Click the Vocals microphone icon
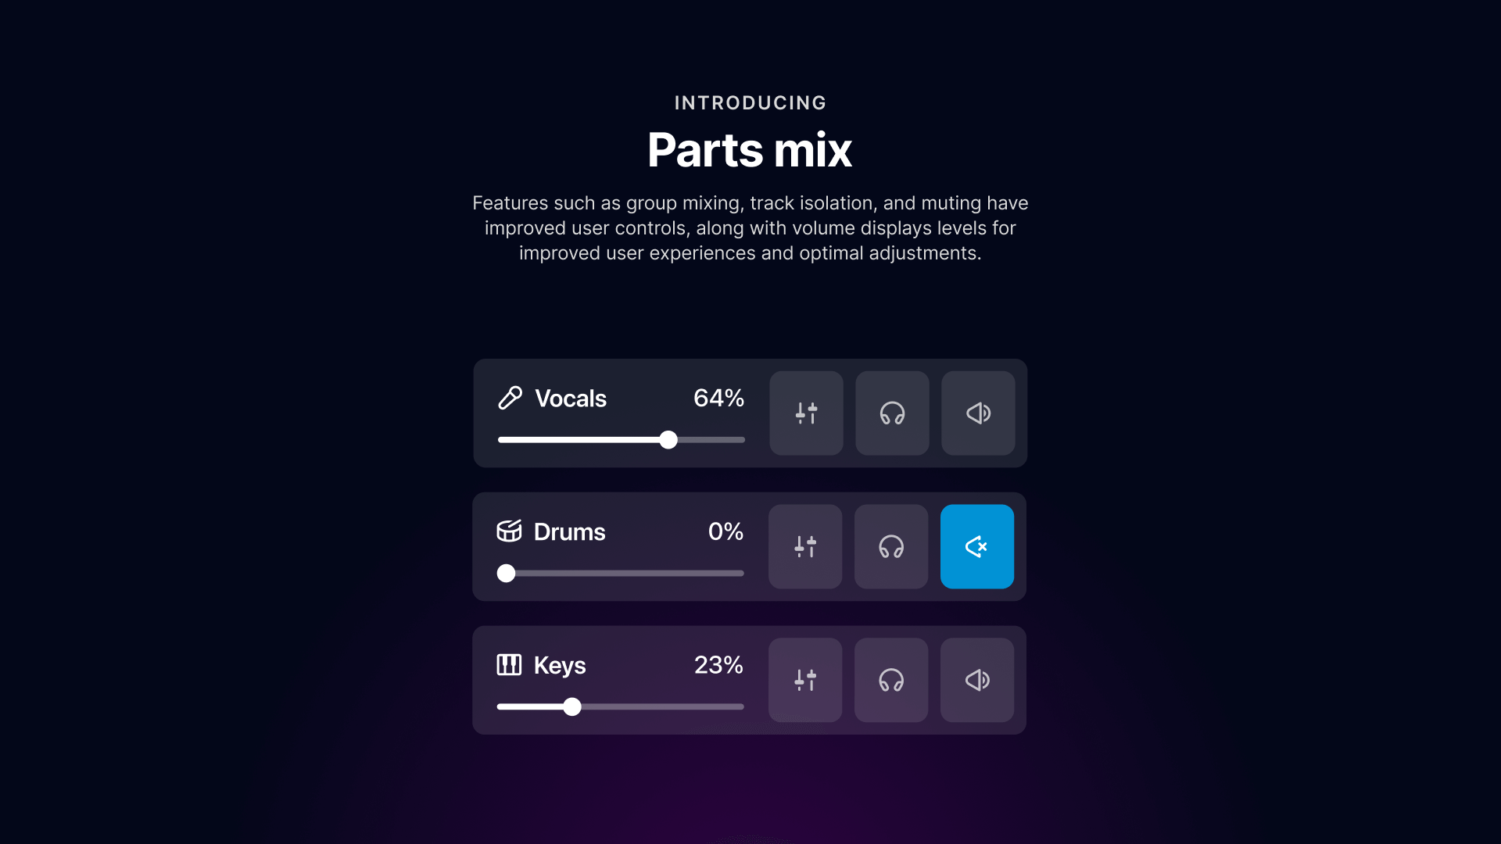The width and height of the screenshot is (1501, 844). (x=510, y=398)
